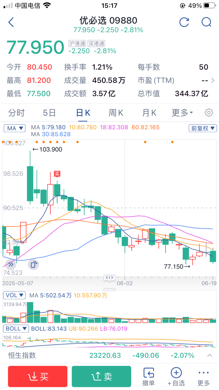
Task: Tap the battery icon in status bar
Action: (x=210, y=6)
